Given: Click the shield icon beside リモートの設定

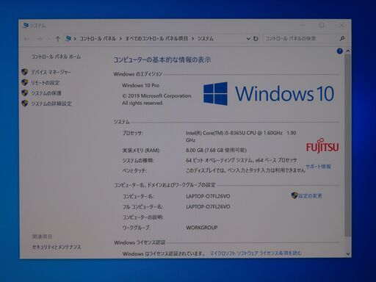Looking at the screenshot, I should (25, 82).
